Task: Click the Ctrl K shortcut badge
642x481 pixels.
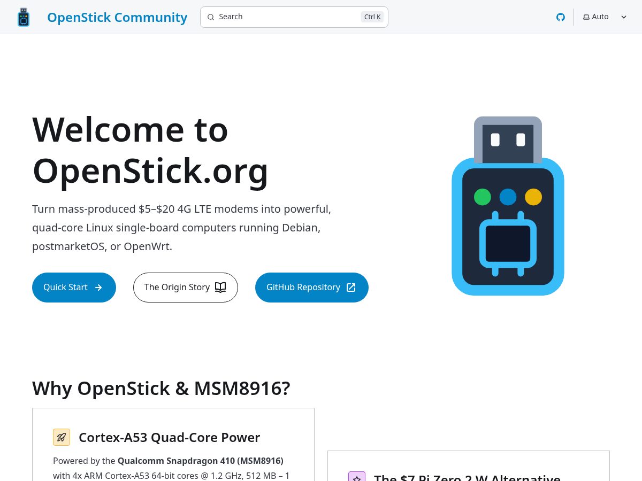Action: pyautogui.click(x=372, y=17)
